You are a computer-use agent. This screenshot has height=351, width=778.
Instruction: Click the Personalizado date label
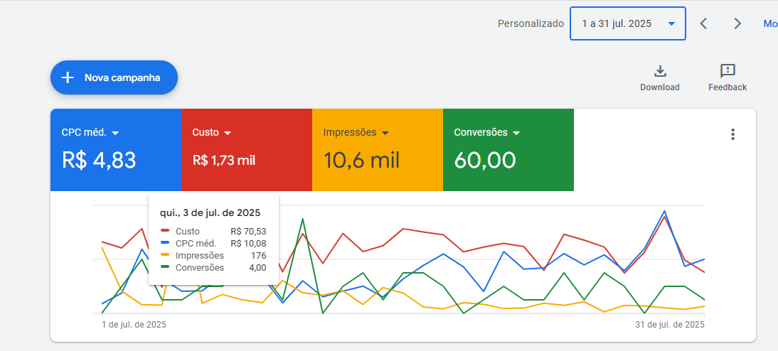(x=531, y=23)
